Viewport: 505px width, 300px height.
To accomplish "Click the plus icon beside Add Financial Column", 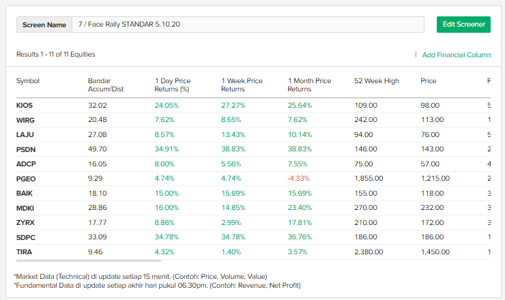I will coord(416,55).
